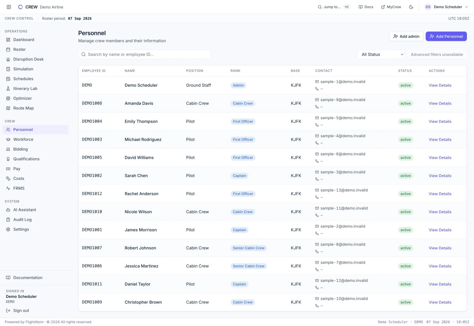The height and width of the screenshot is (326, 474).
Task: Open the Simulation icon in the sidebar
Action: pos(8,69)
